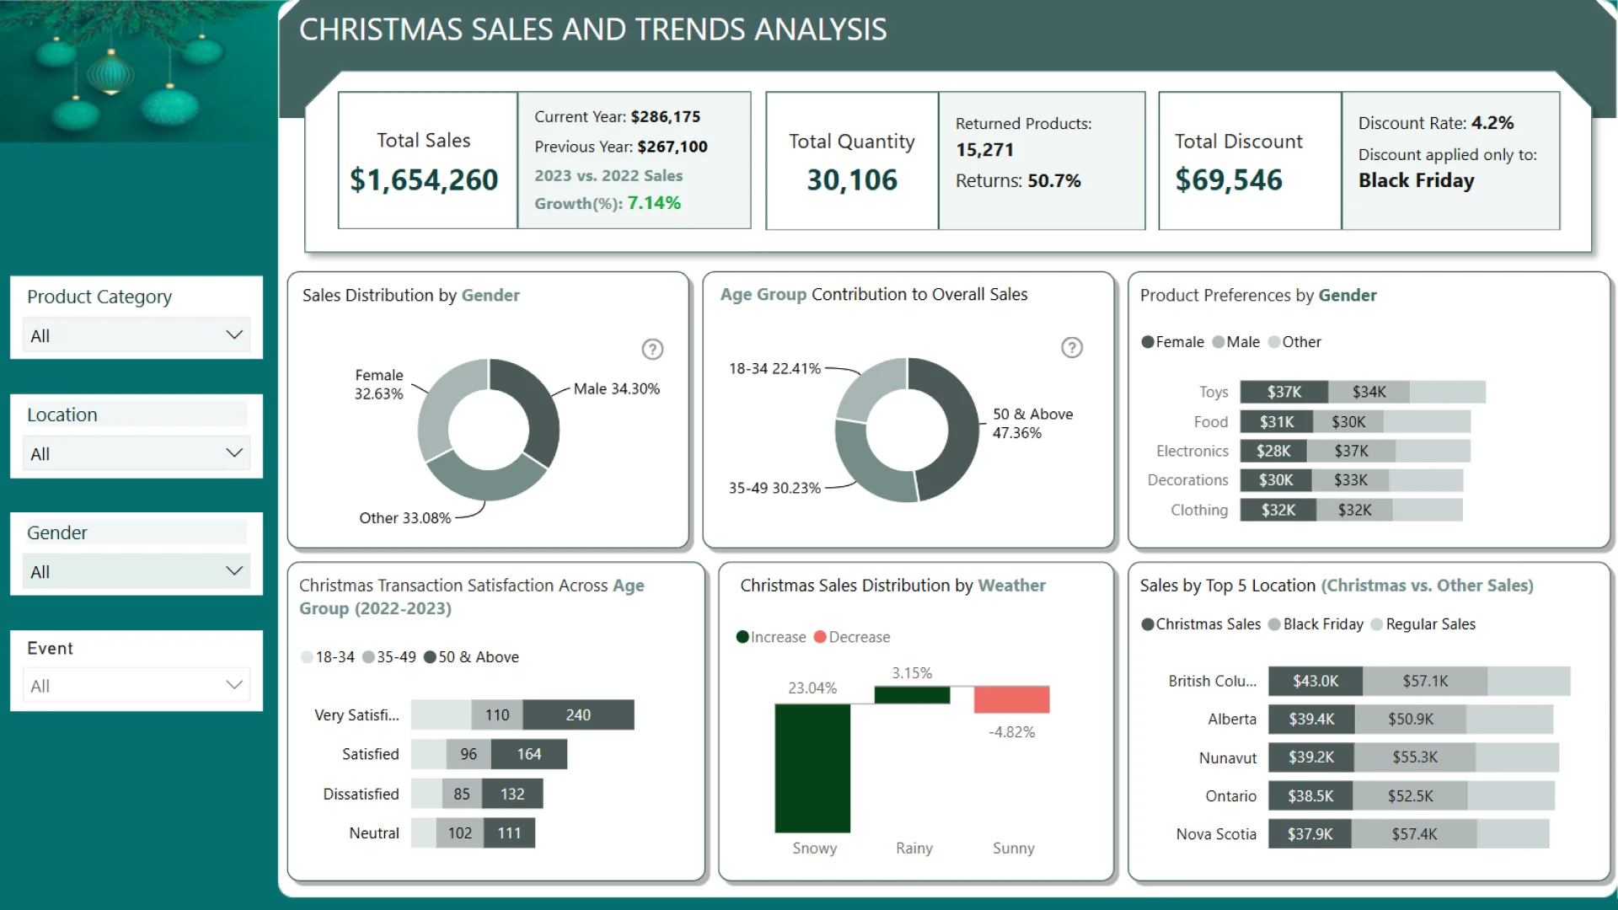This screenshot has height=910, width=1618.
Task: Click the Decorations $30K female bar
Action: 1276,480
